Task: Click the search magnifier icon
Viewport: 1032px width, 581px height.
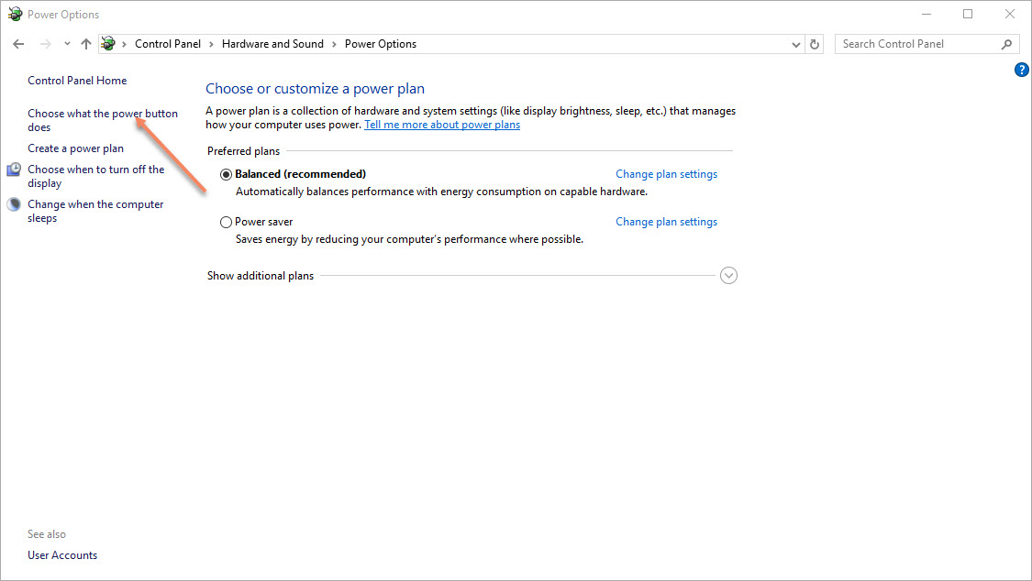Action: coord(1006,44)
